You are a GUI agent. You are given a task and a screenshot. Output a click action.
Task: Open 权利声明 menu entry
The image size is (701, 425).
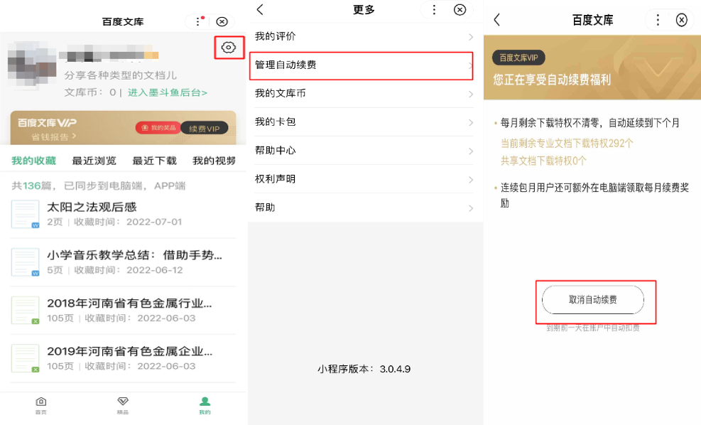364,179
